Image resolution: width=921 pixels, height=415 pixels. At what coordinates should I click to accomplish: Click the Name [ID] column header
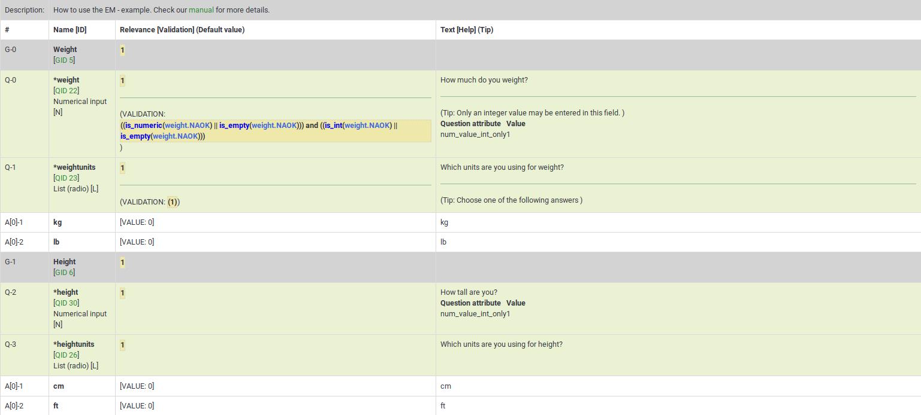pos(70,30)
